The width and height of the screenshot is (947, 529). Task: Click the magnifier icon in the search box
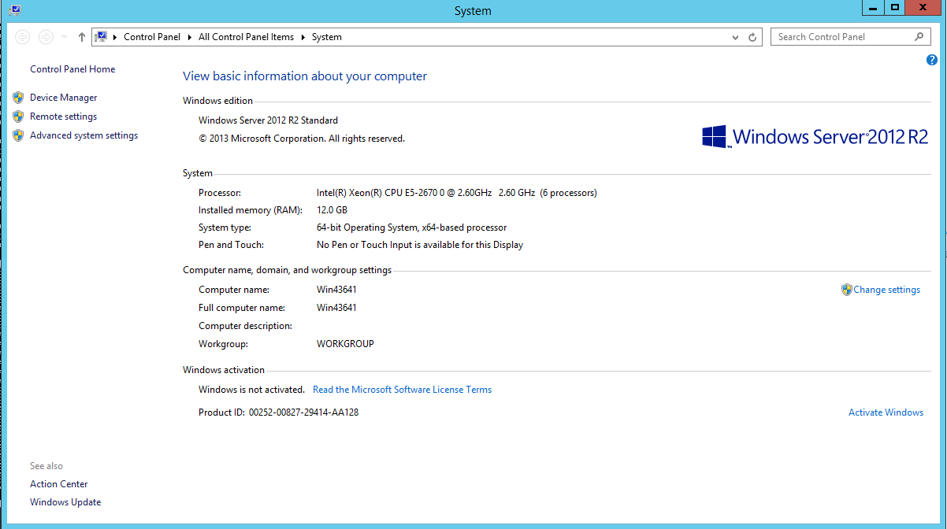[919, 37]
